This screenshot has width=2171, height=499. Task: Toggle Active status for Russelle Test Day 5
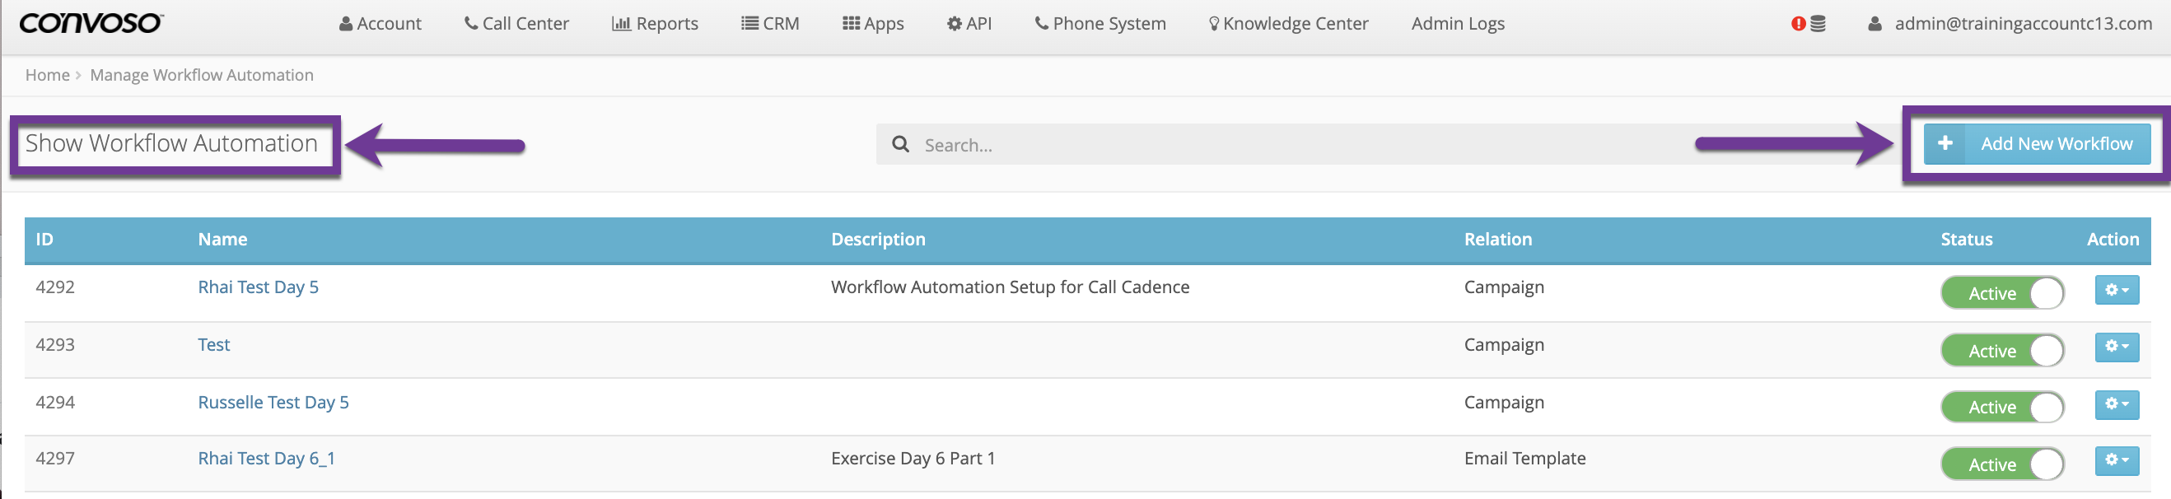tap(2001, 407)
